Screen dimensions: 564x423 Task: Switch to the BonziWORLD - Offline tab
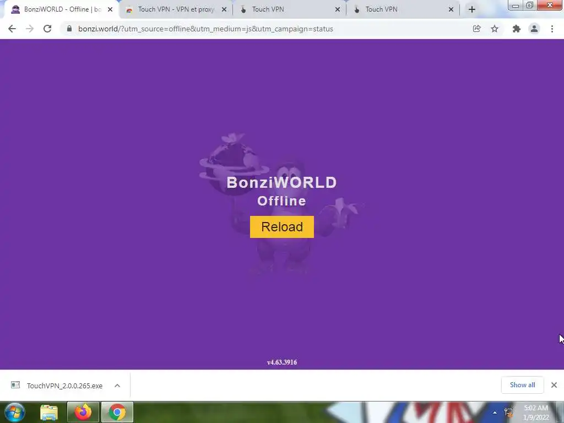(x=62, y=9)
